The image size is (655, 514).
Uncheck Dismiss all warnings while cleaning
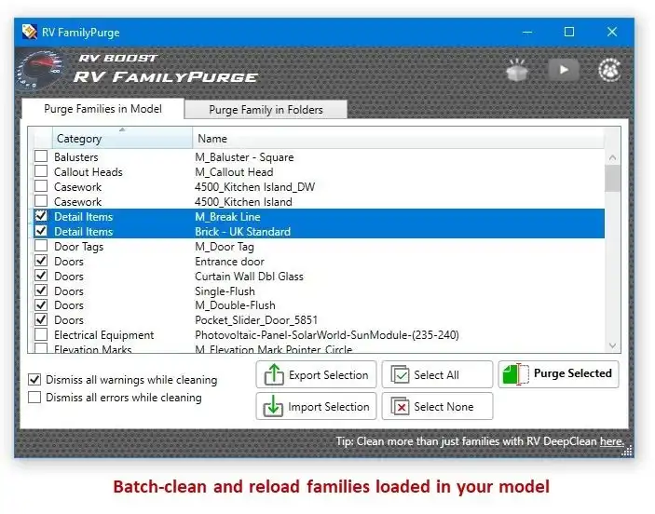click(34, 380)
